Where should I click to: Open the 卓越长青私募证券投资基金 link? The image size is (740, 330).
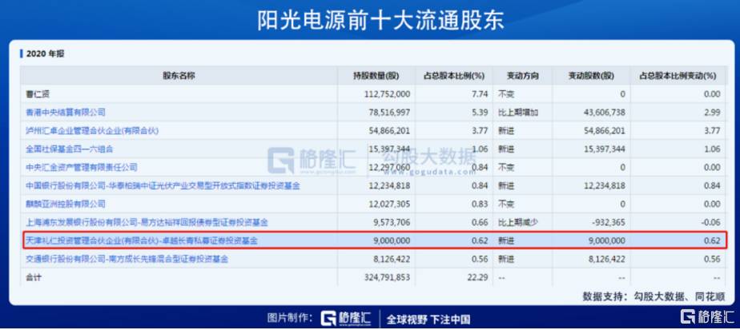point(142,241)
